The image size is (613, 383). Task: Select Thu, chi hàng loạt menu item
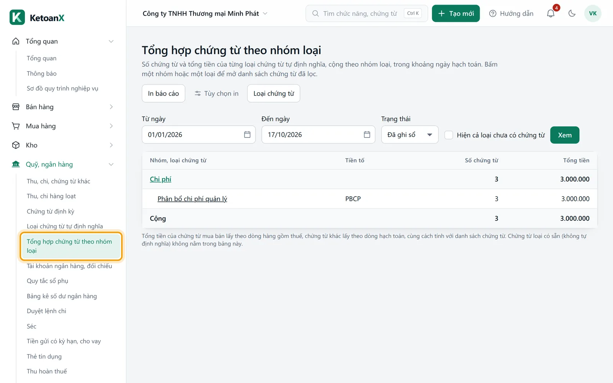(51, 196)
